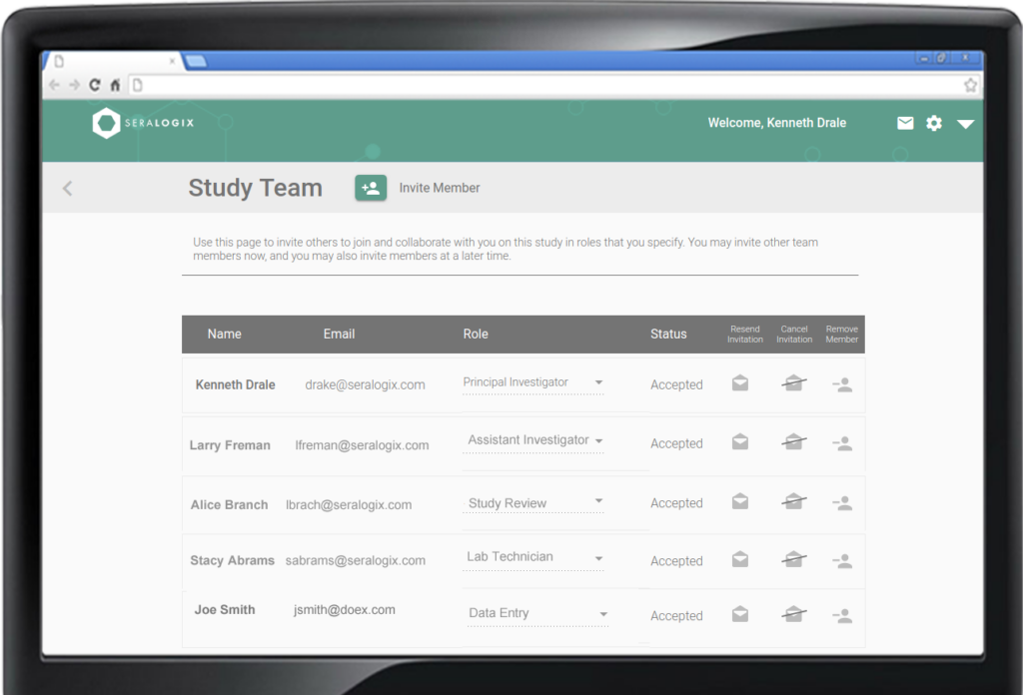Cancel invitation for Stacy Abrams
This screenshot has width=1023, height=695.
[x=794, y=560]
